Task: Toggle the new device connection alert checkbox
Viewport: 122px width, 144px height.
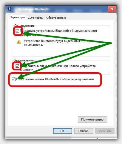Action: [17, 66]
